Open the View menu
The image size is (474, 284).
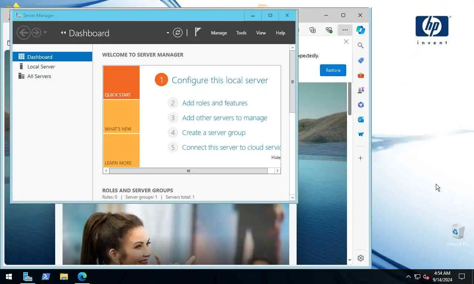261,33
